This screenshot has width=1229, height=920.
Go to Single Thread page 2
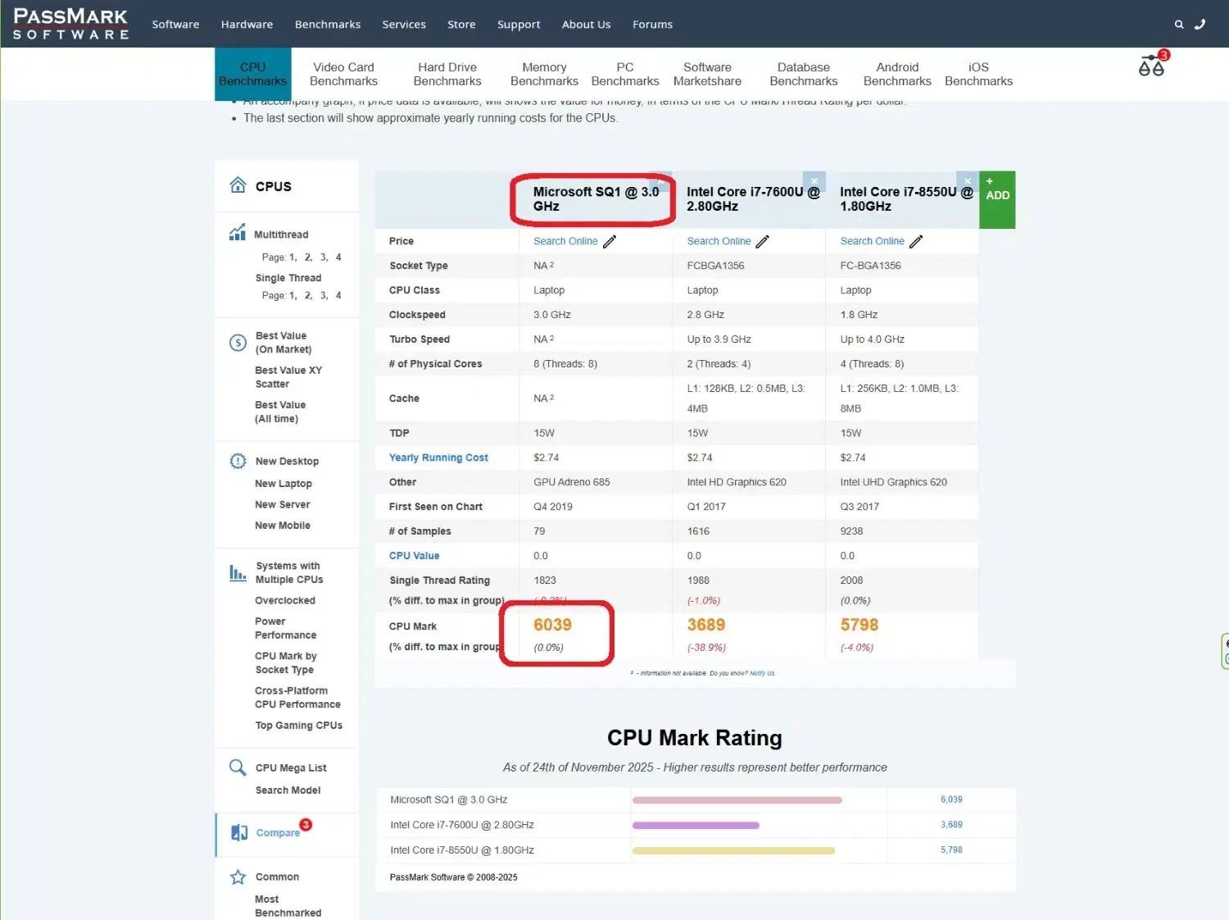[x=308, y=295]
